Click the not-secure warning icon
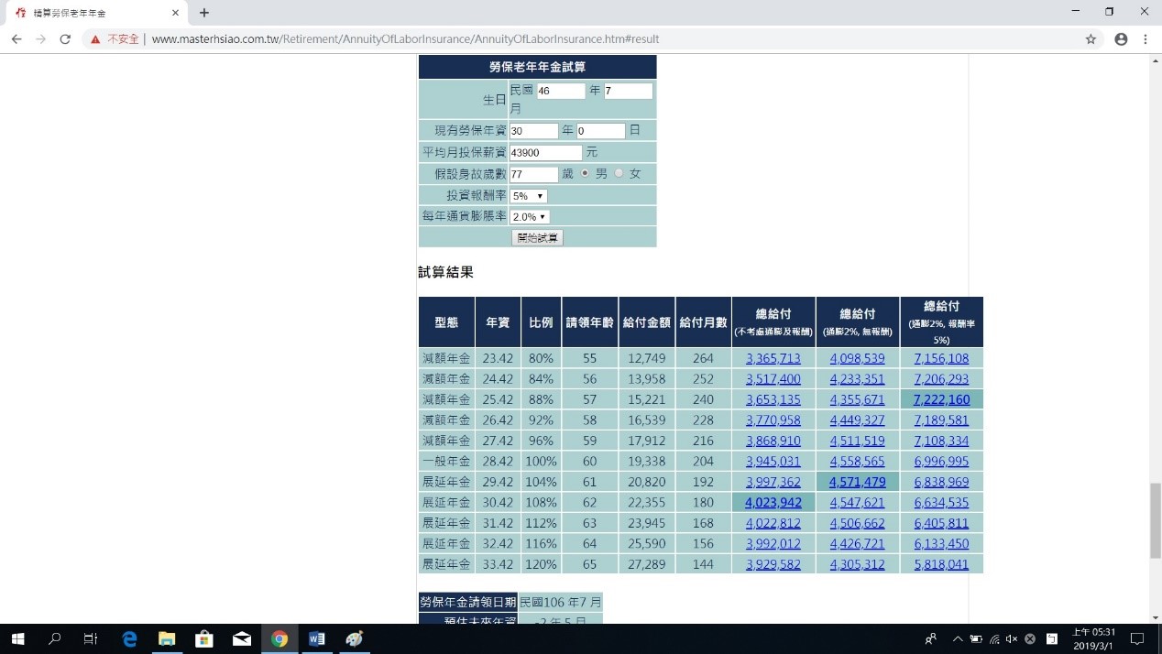The width and height of the screenshot is (1162, 654). [x=95, y=39]
